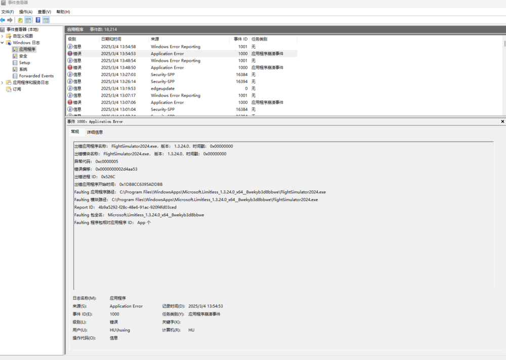Toggle the show/hide console tree toolbar icon
506x360 pixels.
click(28, 20)
